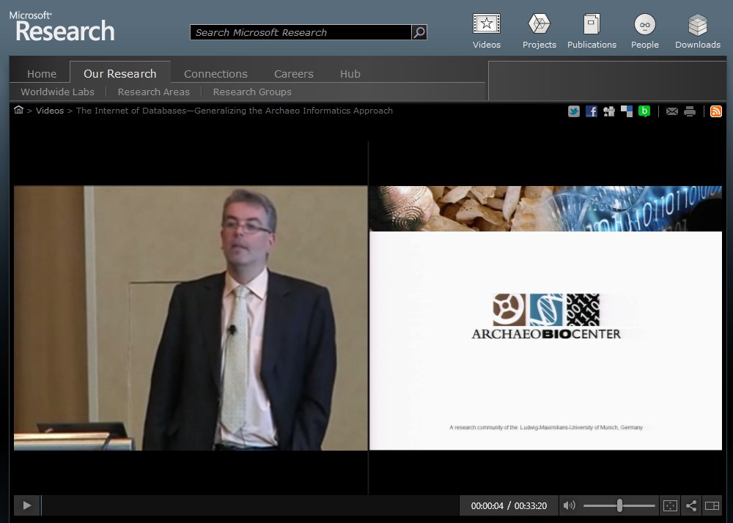
Task: Share via the people-group icon
Action: coord(608,111)
